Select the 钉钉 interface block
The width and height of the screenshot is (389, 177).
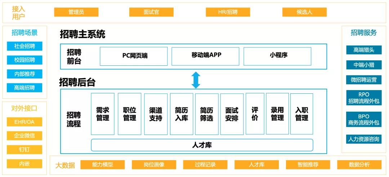pyautogui.click(x=24, y=150)
